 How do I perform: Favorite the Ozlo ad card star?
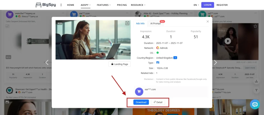point(255,26)
